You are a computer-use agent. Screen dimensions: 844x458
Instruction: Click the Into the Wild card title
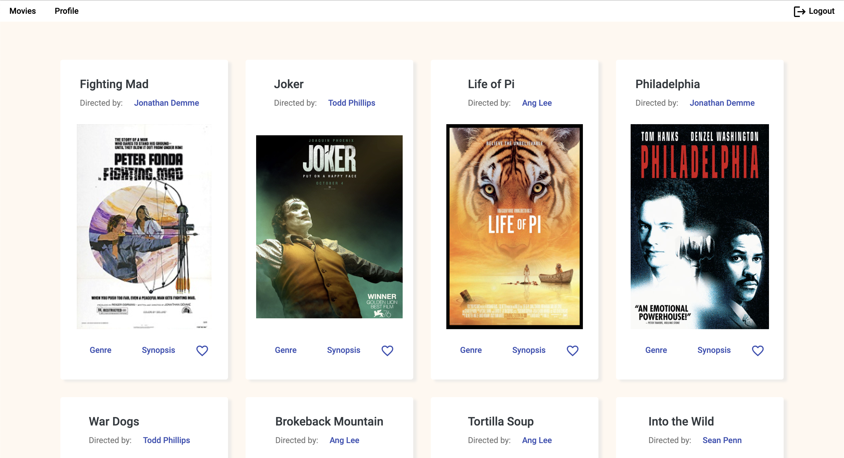(x=681, y=421)
